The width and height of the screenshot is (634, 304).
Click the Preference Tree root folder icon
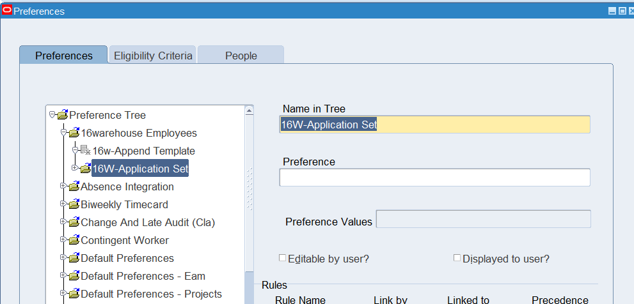point(62,116)
